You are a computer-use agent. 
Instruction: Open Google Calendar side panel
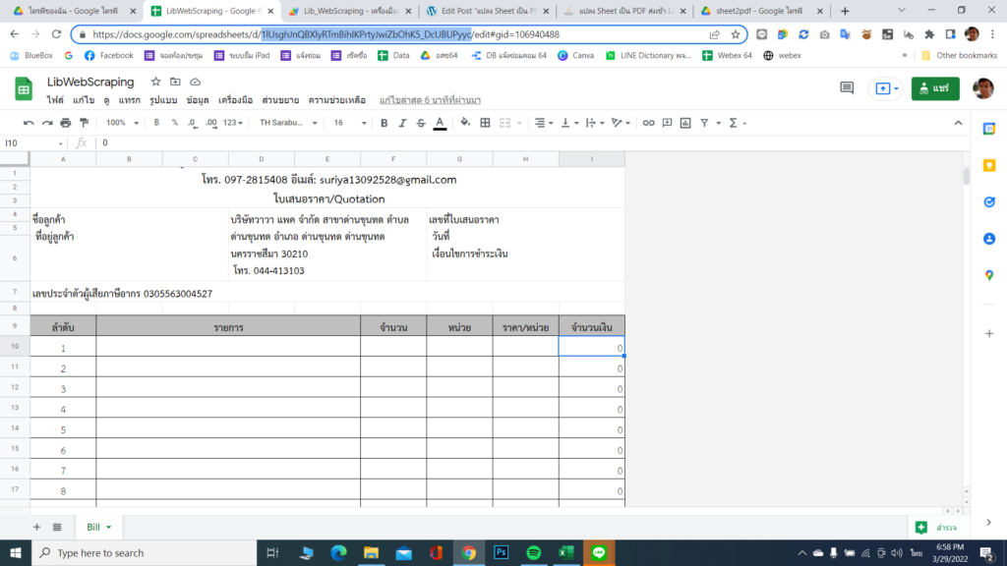pyautogui.click(x=989, y=129)
